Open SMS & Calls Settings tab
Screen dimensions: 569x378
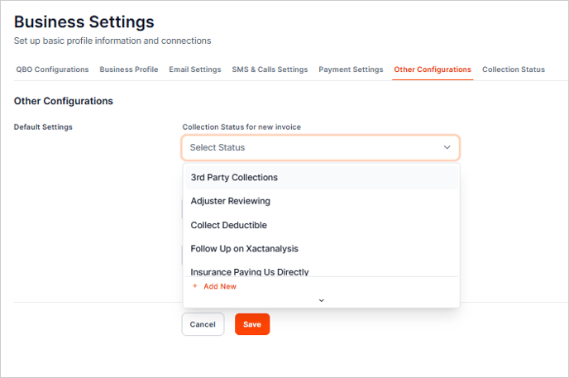270,69
